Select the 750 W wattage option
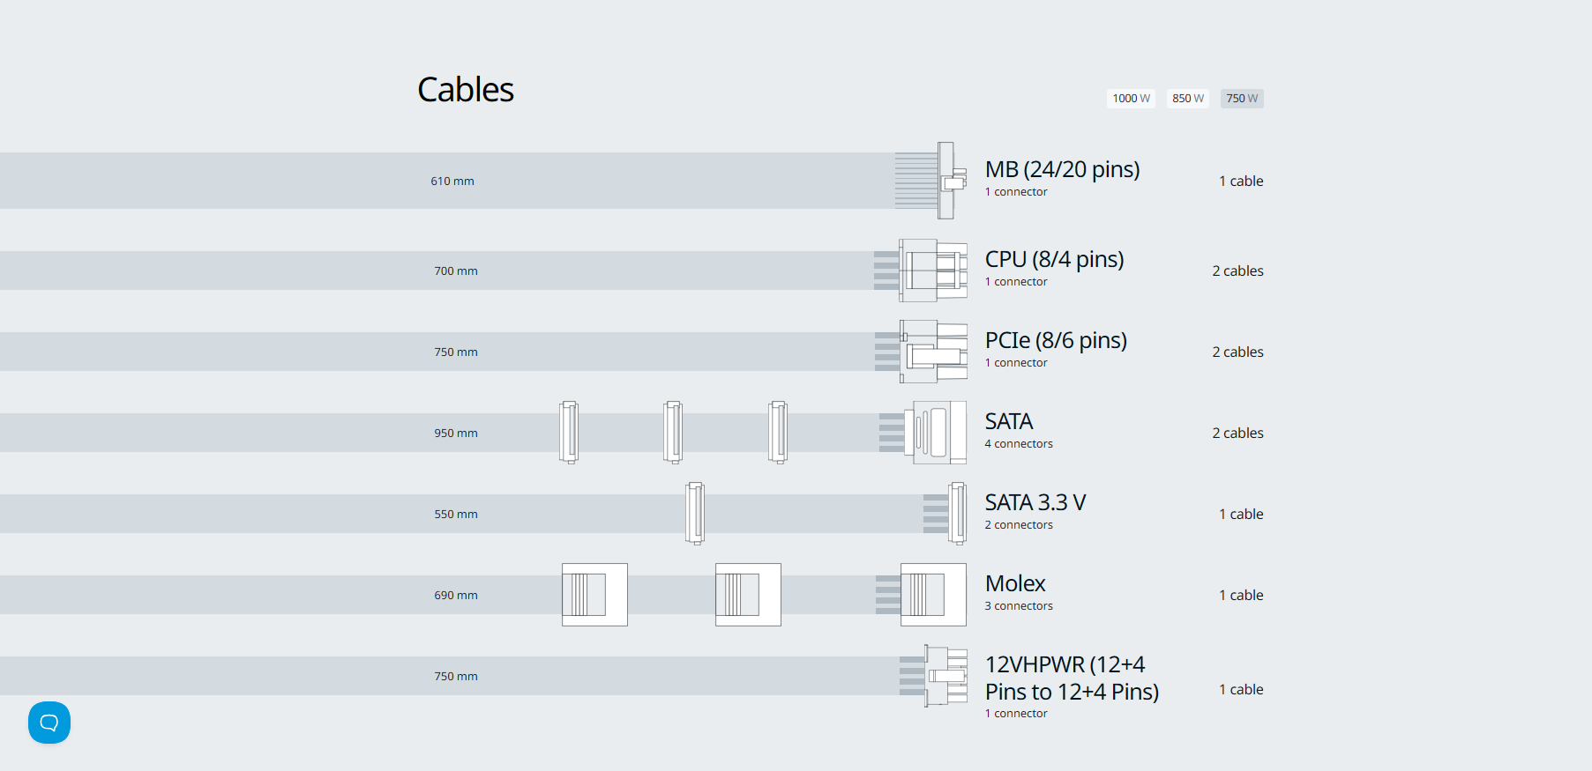 point(1242,99)
